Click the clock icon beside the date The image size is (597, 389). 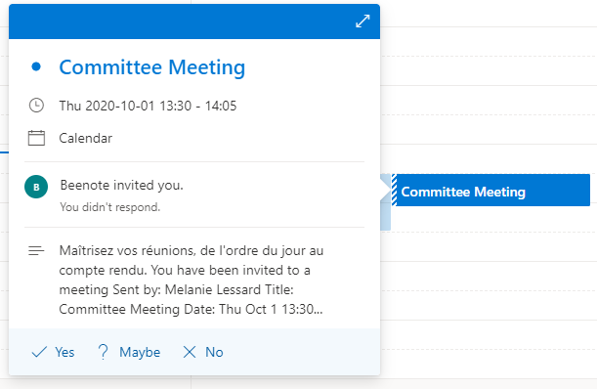click(x=36, y=106)
